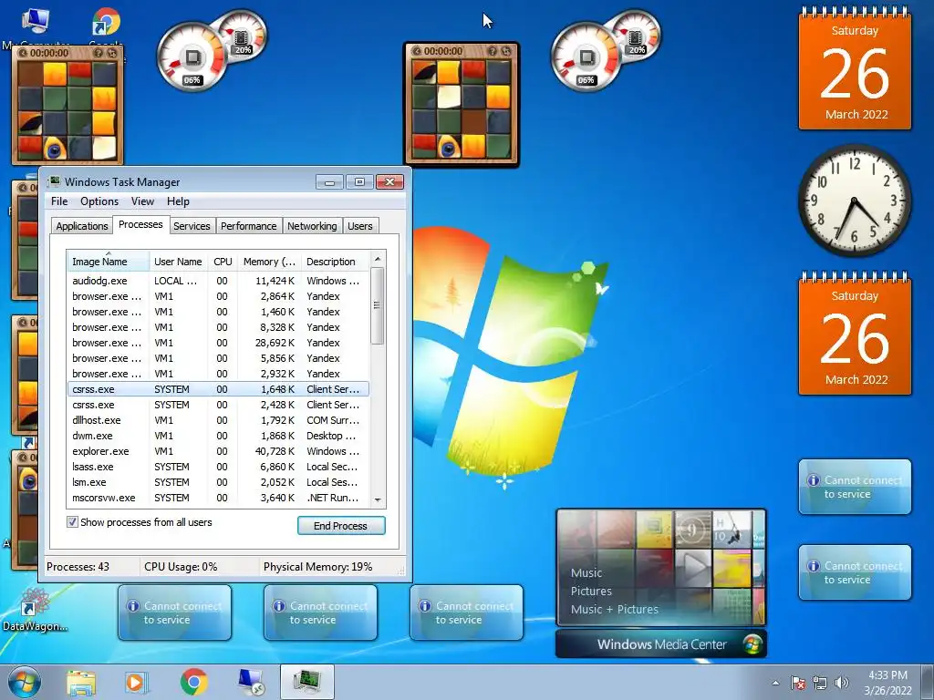Open Remote Desktop Connection taskbar icon
This screenshot has width=934, height=700.
point(251,682)
